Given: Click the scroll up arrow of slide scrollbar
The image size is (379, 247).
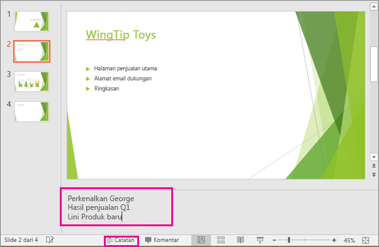Looking at the screenshot, I should coord(374,7).
